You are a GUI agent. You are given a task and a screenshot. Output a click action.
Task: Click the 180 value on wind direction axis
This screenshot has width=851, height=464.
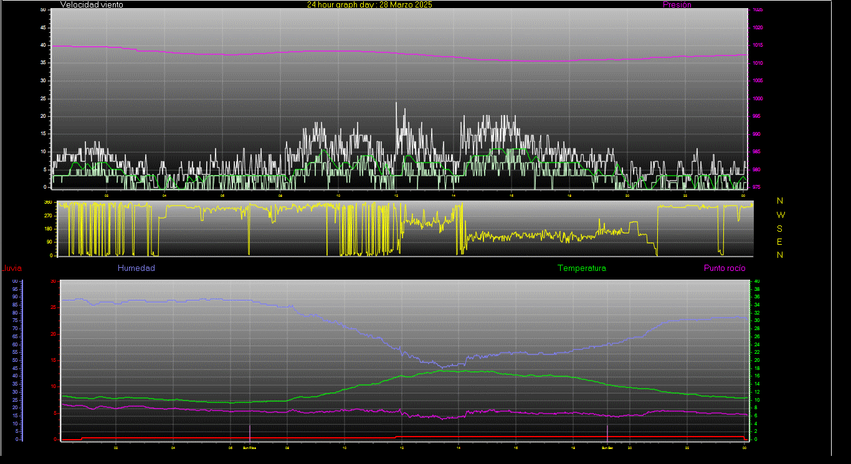coord(47,229)
